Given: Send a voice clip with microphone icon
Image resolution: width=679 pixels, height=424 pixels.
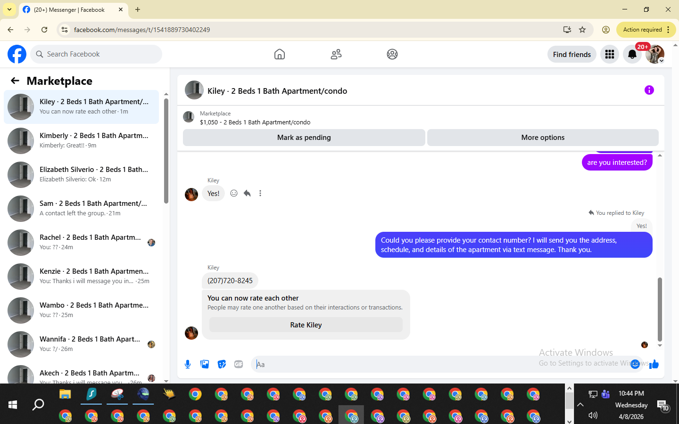Looking at the screenshot, I should pyautogui.click(x=188, y=364).
